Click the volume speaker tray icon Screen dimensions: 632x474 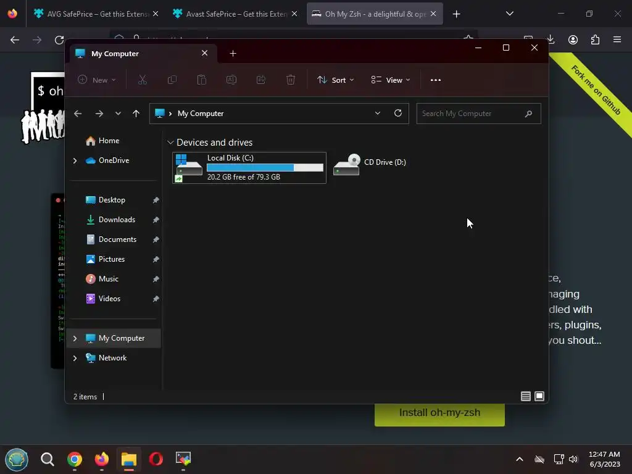click(573, 459)
